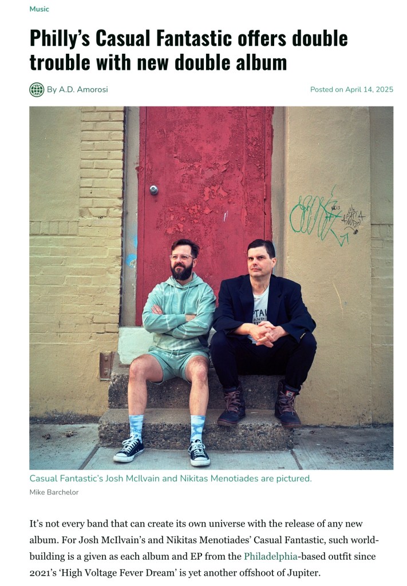The height and width of the screenshot is (586, 407).
Task: Click the green photo caption text
Action: click(171, 478)
